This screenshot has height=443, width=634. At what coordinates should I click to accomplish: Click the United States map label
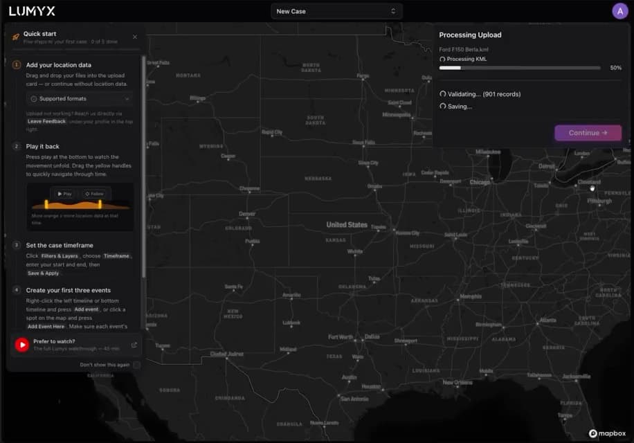click(347, 225)
